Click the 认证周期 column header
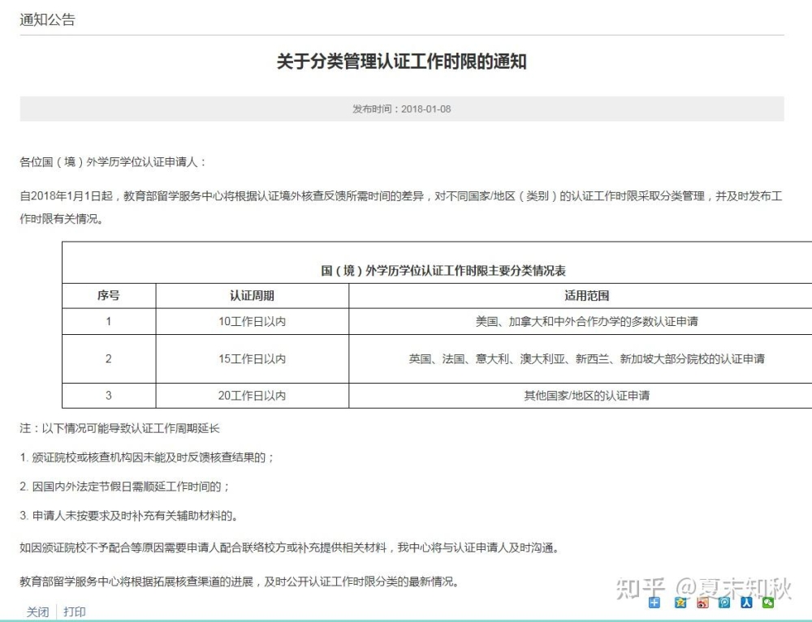 click(252, 296)
